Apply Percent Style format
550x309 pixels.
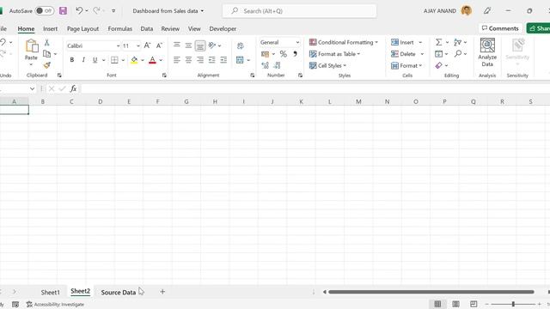tap(284, 54)
